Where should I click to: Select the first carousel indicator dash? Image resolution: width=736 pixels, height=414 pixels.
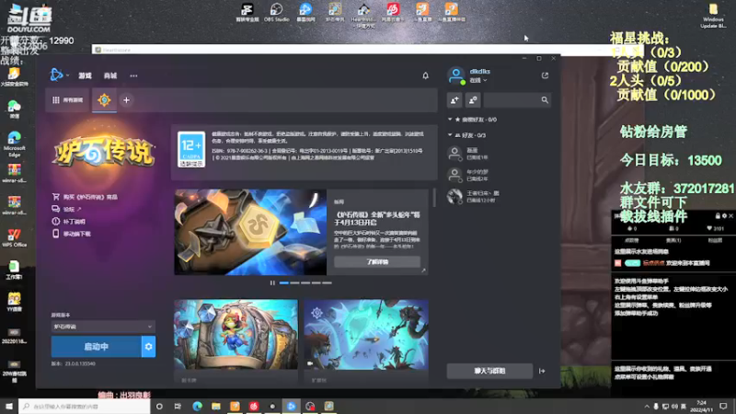pyautogui.click(x=284, y=283)
